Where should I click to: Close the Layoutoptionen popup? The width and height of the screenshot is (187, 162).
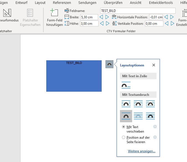(154, 65)
